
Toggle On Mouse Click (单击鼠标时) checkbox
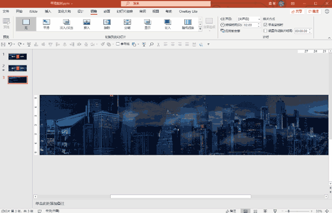click(265, 25)
